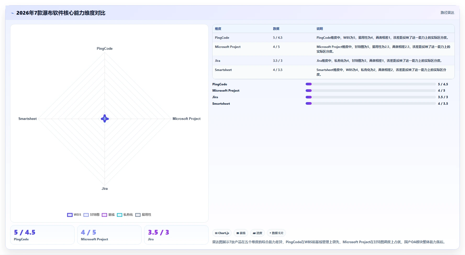The image size is (465, 255).
Task: Click the PingCode progress bar
Action: click(371, 84)
